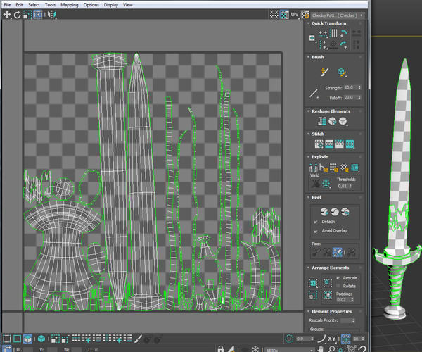
Task: Collapse the Brush rollout
Action: (309, 57)
